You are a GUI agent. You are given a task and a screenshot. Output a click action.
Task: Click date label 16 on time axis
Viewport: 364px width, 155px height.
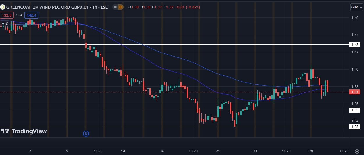click(162, 151)
